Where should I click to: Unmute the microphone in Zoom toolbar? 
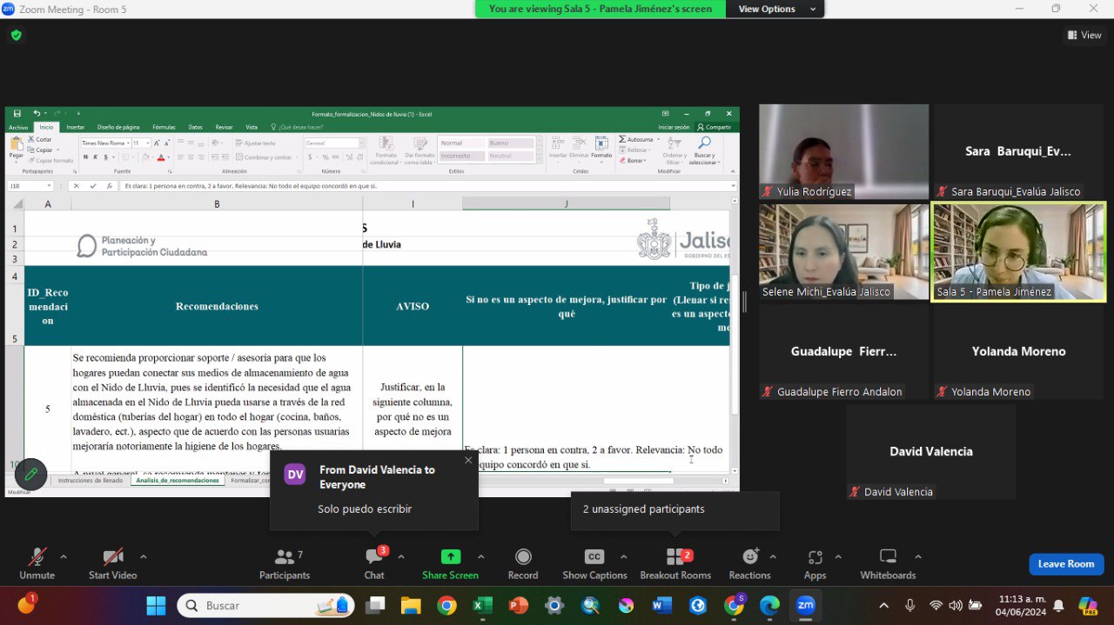pos(37,563)
